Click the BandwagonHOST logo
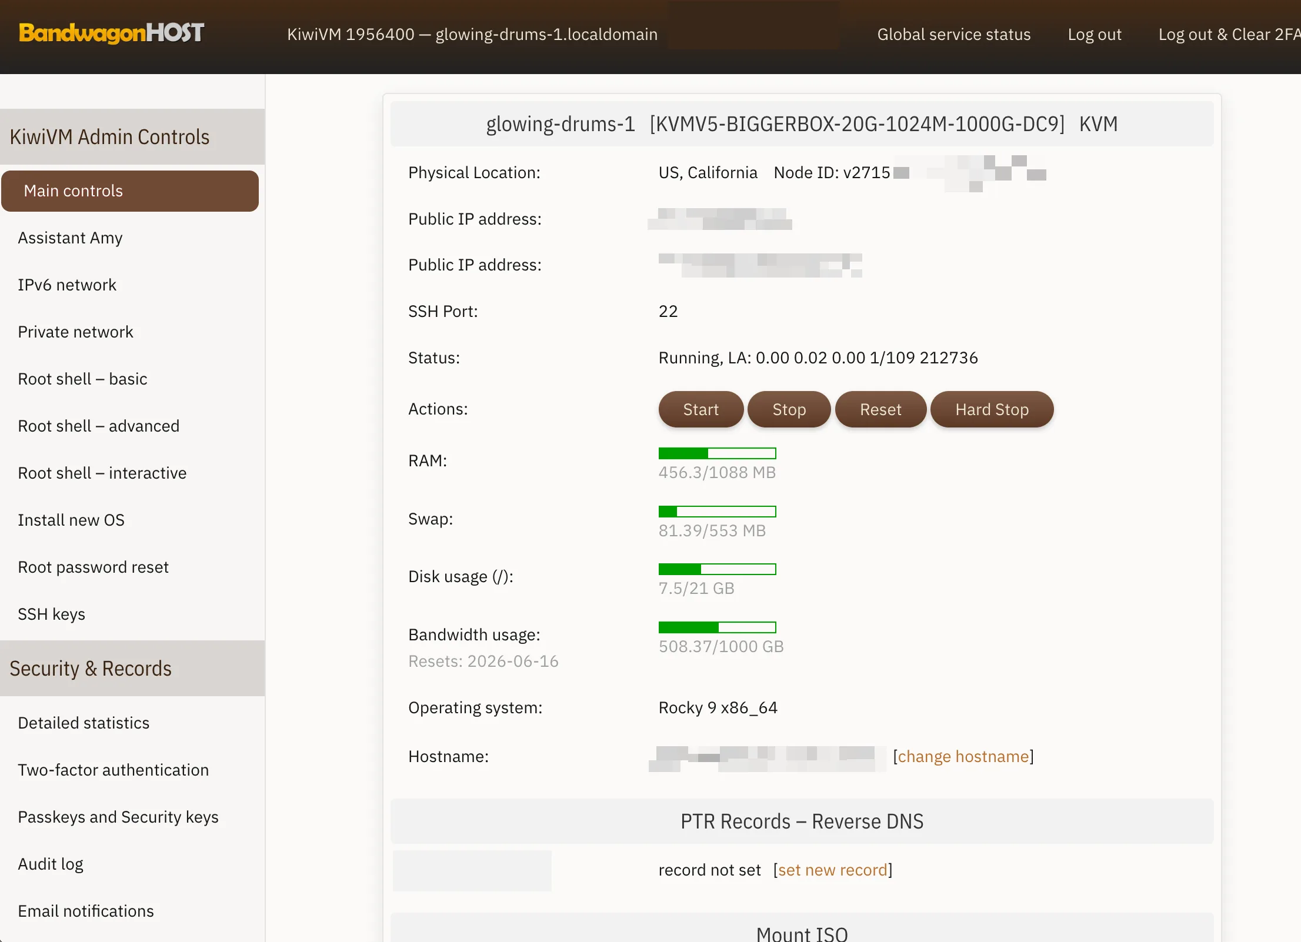The height and width of the screenshot is (942, 1301). pos(111,33)
